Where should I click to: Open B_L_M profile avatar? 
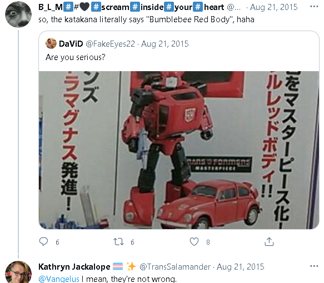click(18, 14)
